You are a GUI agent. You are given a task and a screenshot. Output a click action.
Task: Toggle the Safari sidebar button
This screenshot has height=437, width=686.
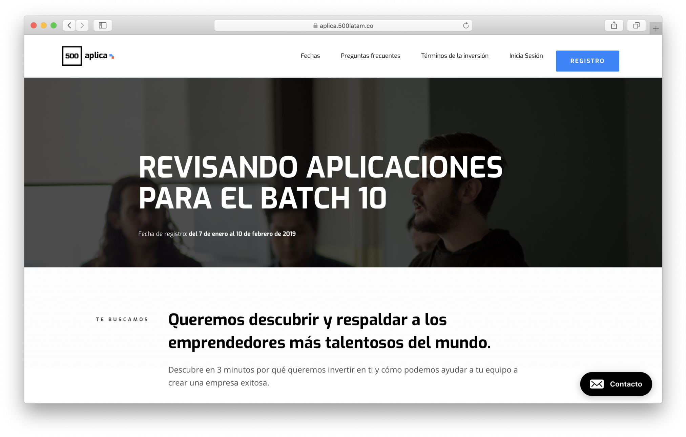pyautogui.click(x=103, y=25)
